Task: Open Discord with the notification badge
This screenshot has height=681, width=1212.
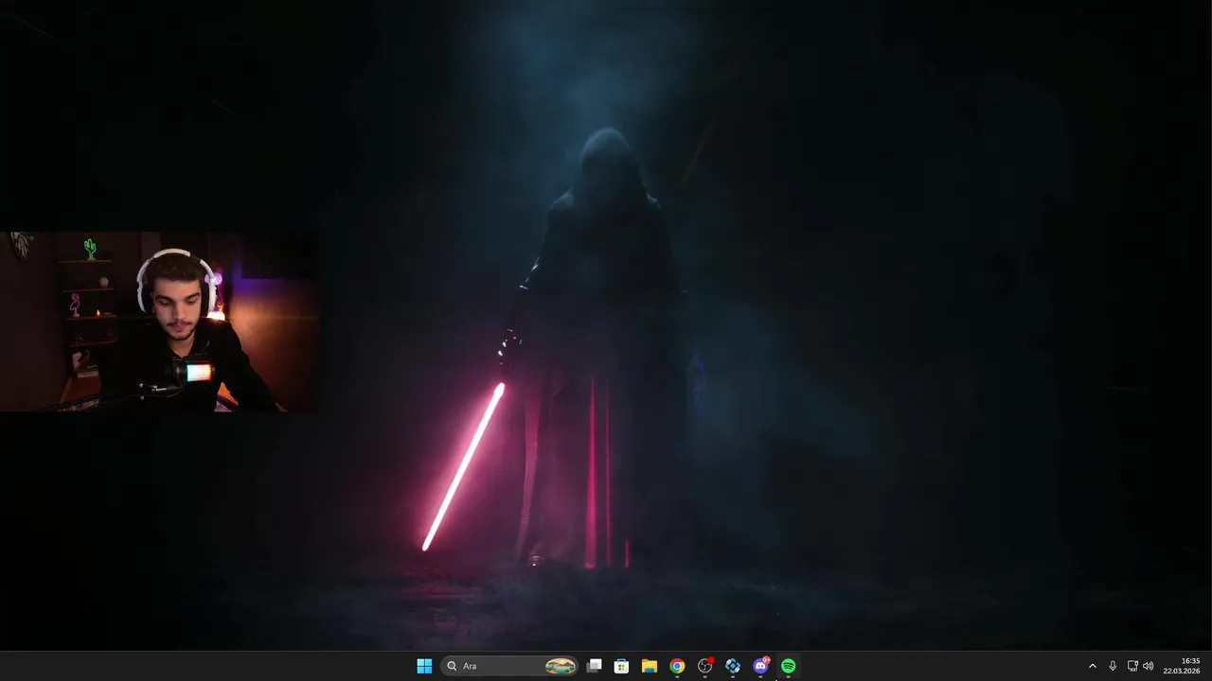Action: (760, 666)
